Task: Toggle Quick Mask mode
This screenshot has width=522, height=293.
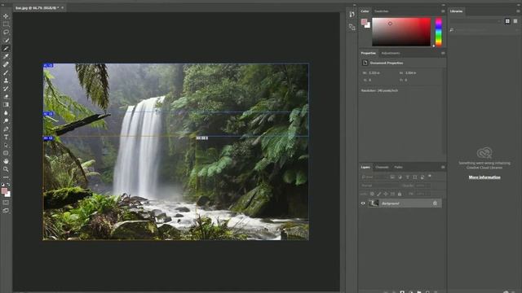Action: (6, 203)
